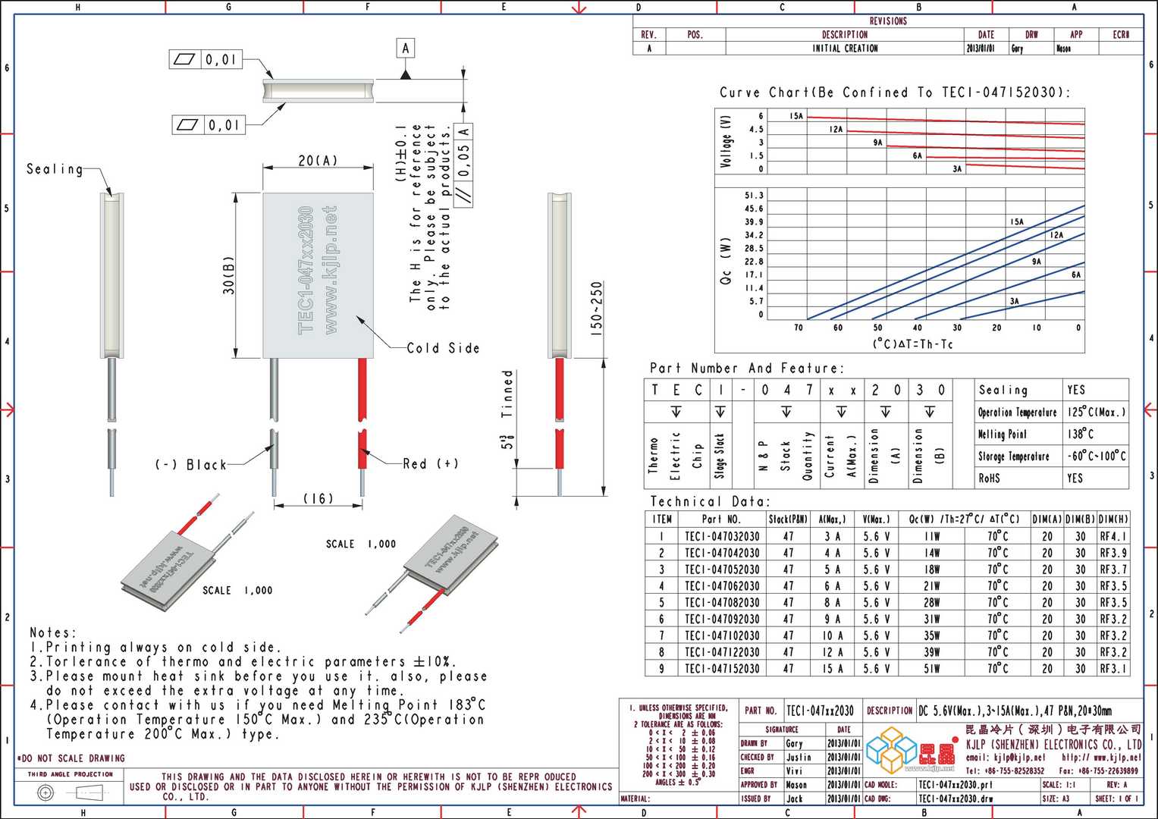1158x819 pixels.
Task: Click the Melting Point 138°C value
Action: [x=1080, y=434]
